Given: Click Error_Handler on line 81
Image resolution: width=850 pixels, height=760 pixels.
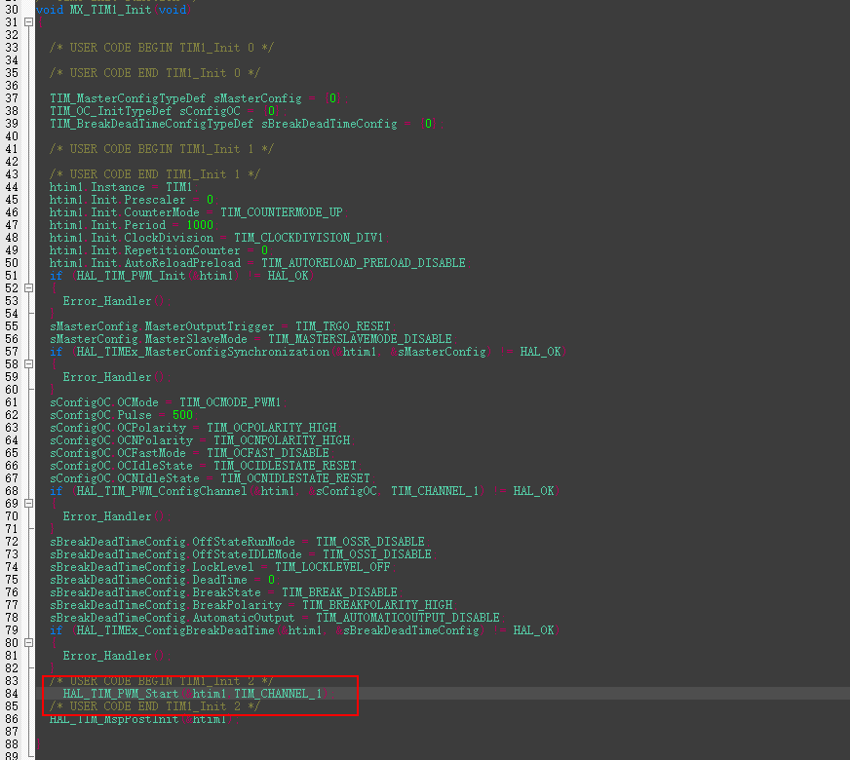Looking at the screenshot, I should (107, 656).
